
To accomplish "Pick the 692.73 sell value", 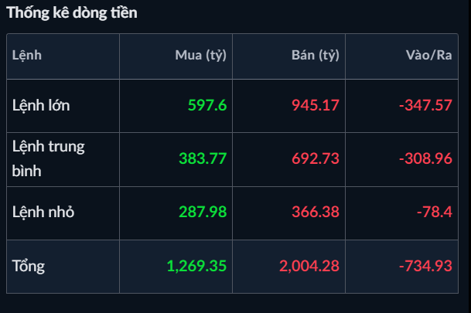I will pyautogui.click(x=316, y=158).
